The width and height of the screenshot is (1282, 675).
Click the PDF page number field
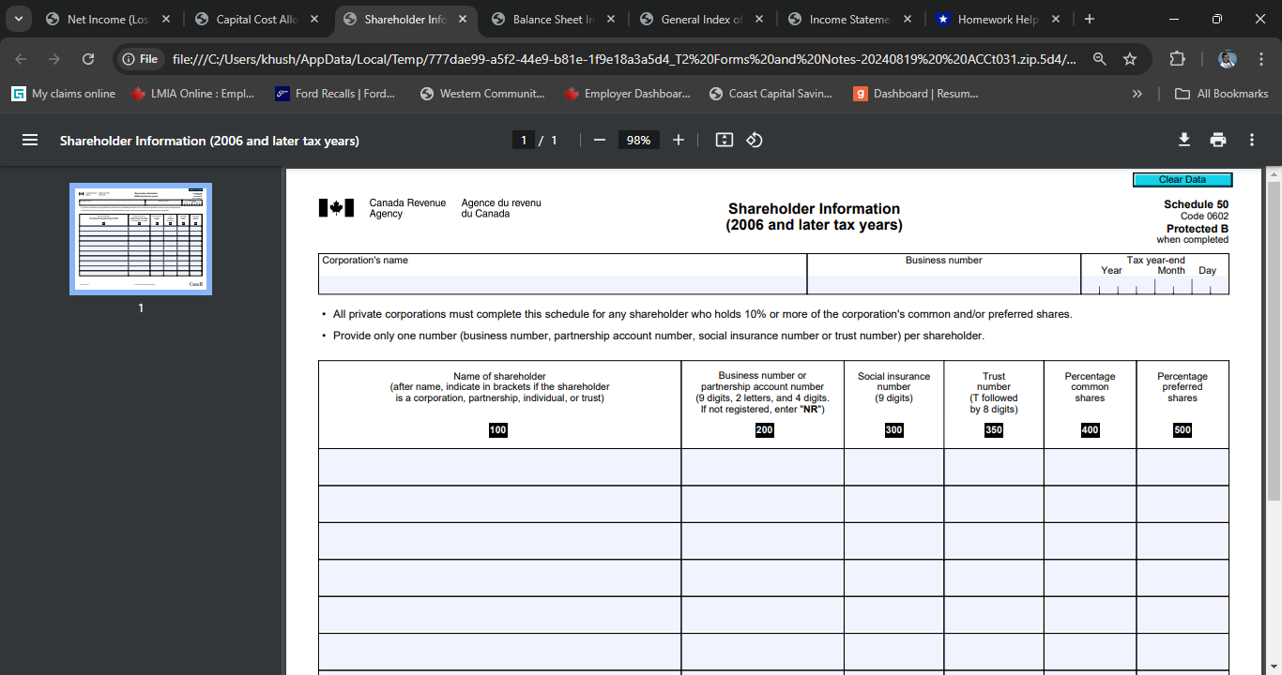coord(524,140)
